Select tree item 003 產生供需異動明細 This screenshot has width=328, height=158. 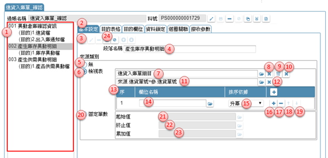[x=33, y=60]
